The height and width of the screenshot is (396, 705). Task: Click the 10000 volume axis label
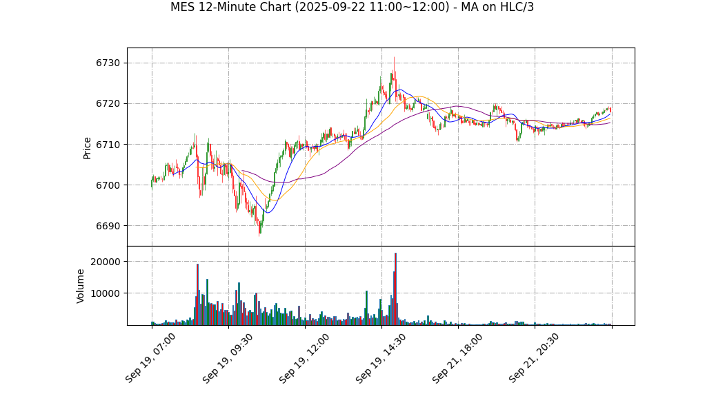coord(106,293)
